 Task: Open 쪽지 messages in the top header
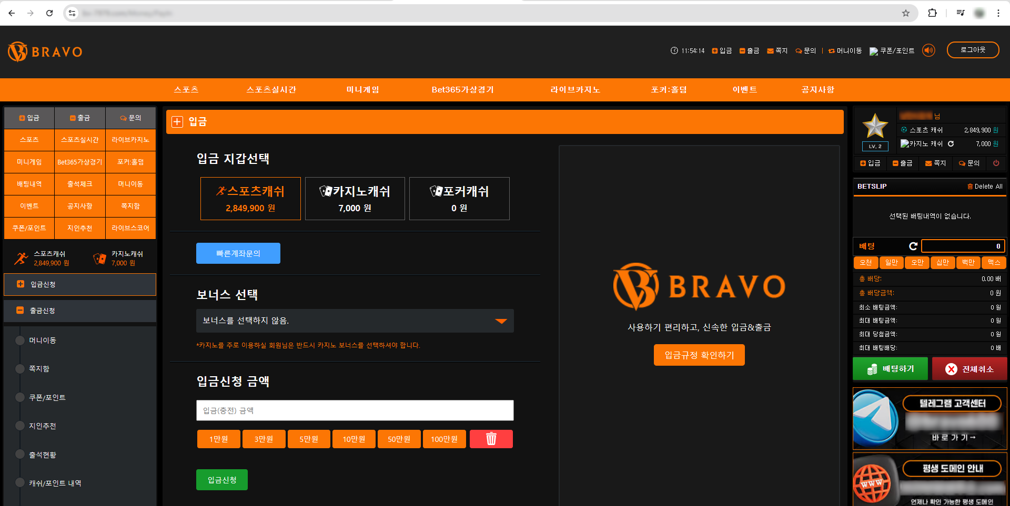(777, 50)
